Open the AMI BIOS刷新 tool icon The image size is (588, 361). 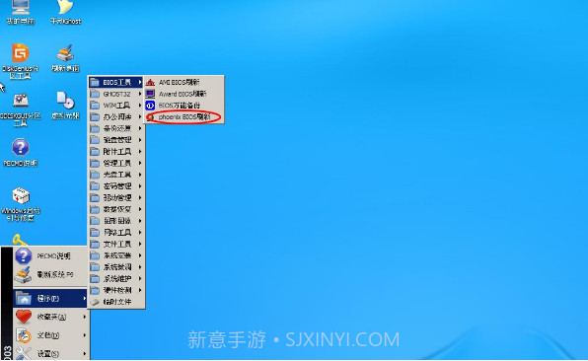point(150,82)
